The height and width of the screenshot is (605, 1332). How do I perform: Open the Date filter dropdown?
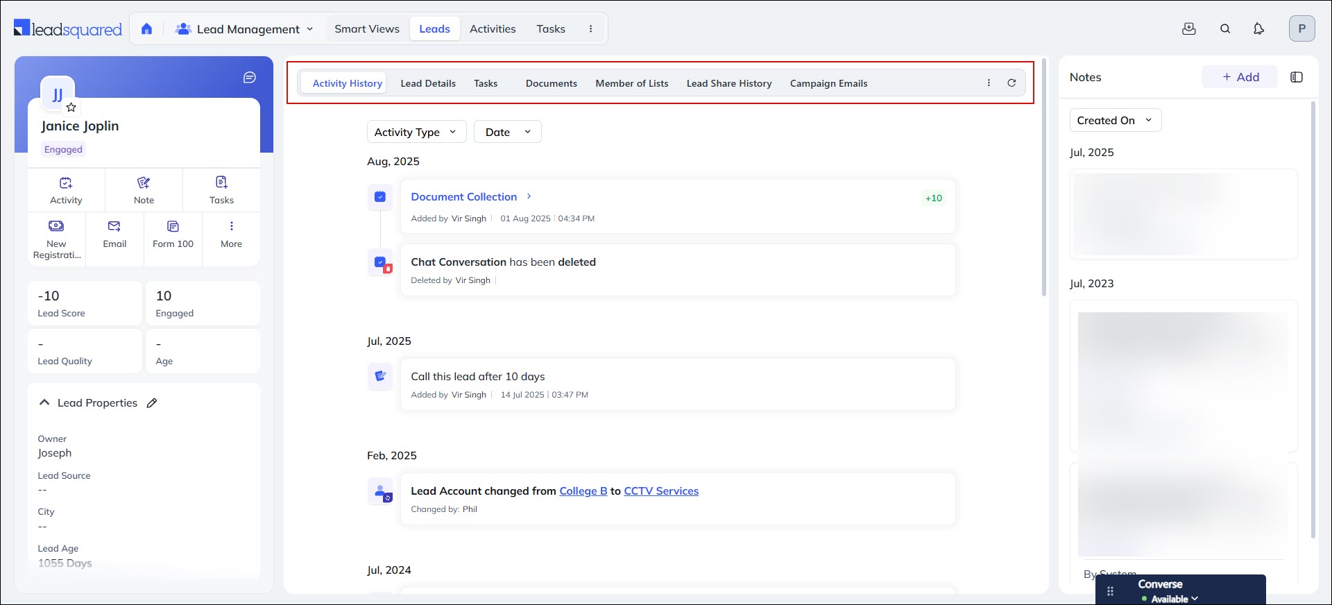[x=507, y=132]
